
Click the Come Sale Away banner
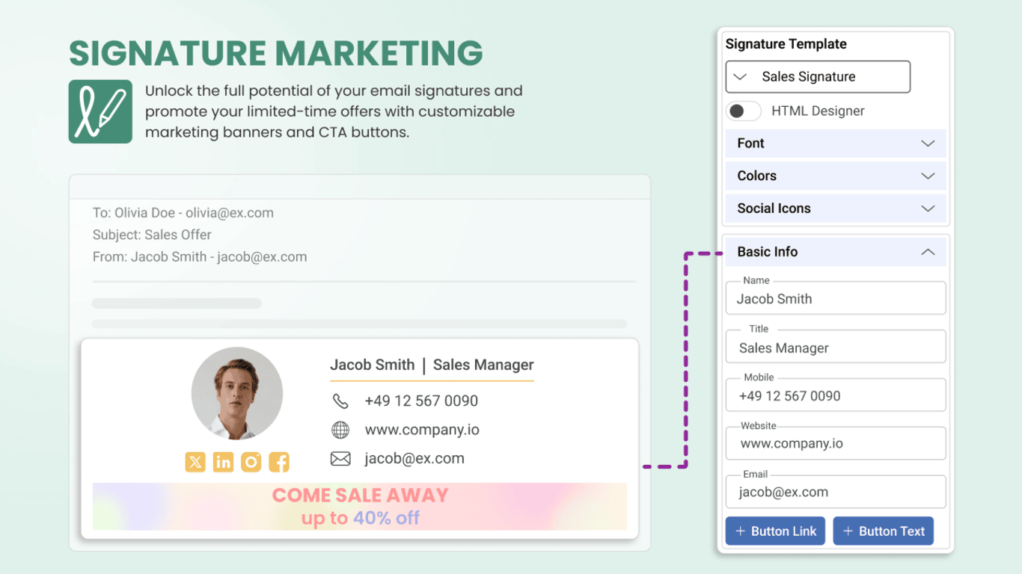coord(360,506)
